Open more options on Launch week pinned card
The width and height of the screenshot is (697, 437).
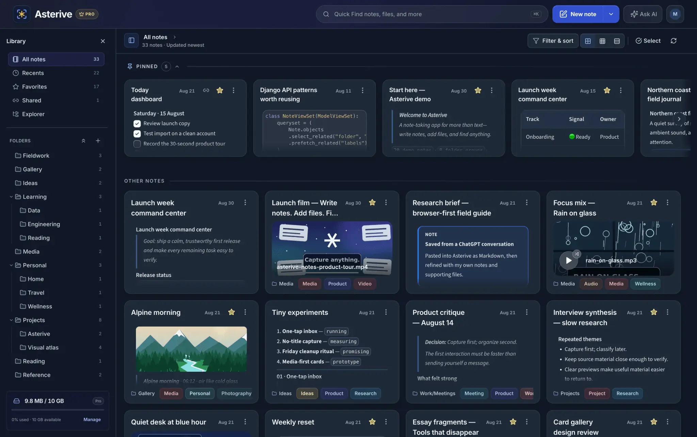[621, 90]
